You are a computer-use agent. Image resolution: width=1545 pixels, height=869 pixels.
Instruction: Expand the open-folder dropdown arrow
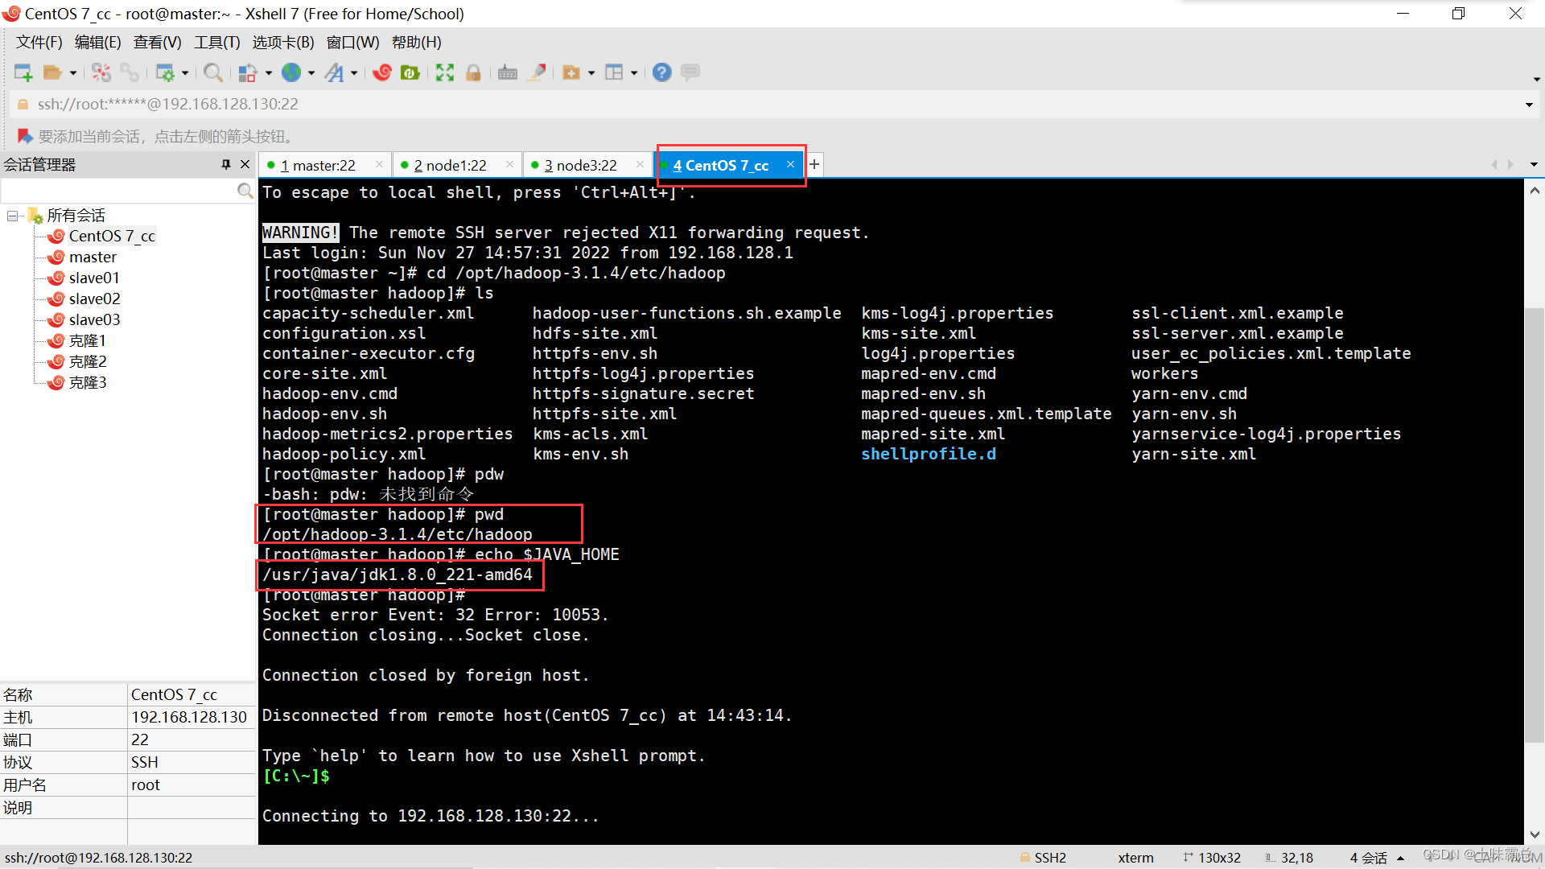(x=72, y=72)
